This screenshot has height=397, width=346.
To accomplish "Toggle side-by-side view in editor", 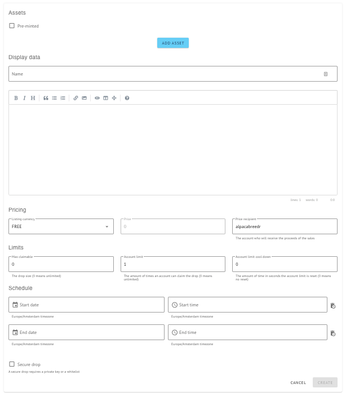I will (105, 98).
